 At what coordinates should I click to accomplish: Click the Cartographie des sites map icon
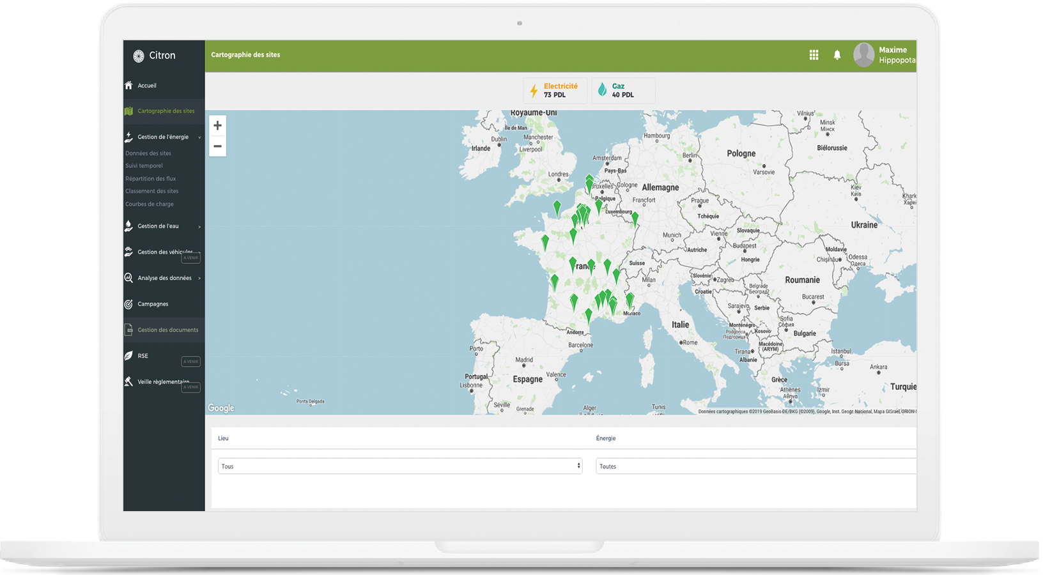(x=130, y=111)
